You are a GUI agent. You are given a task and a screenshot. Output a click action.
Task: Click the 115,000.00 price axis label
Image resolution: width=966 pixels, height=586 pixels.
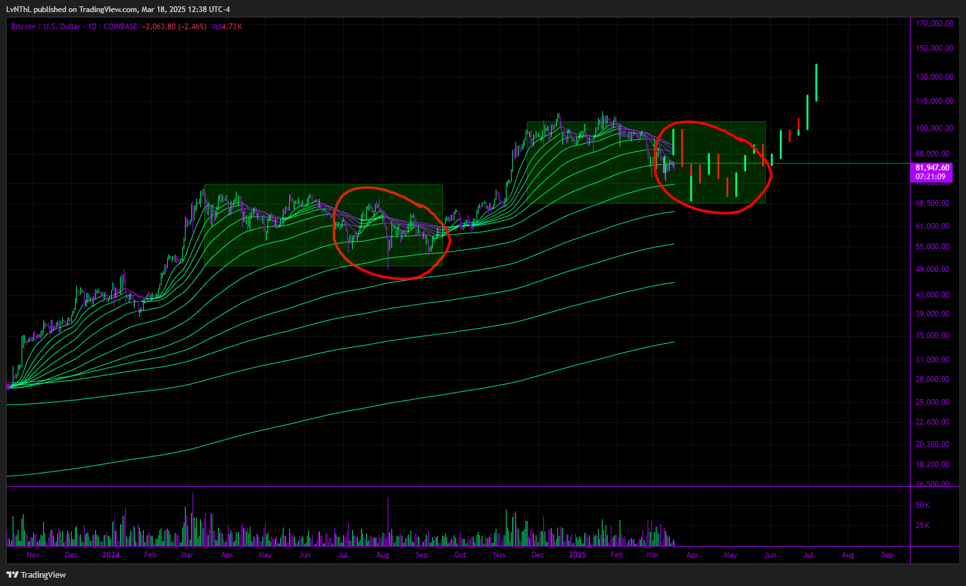934,101
